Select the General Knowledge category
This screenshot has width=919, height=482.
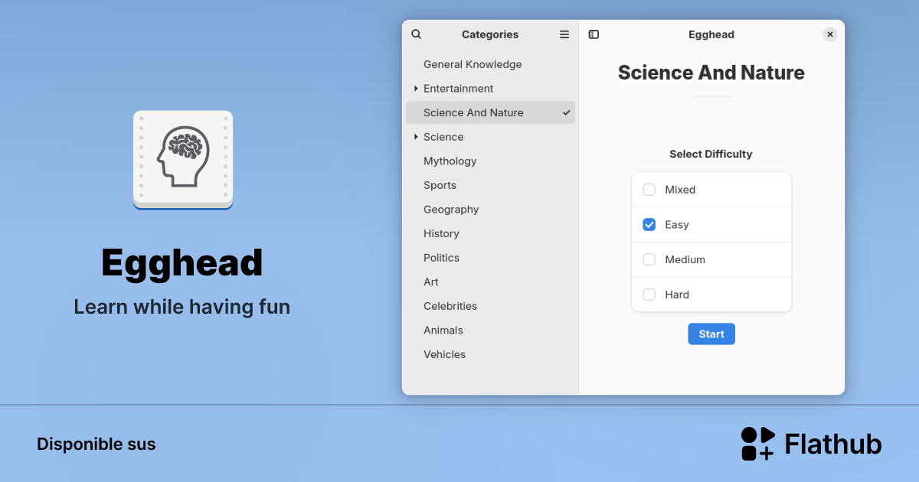[472, 64]
